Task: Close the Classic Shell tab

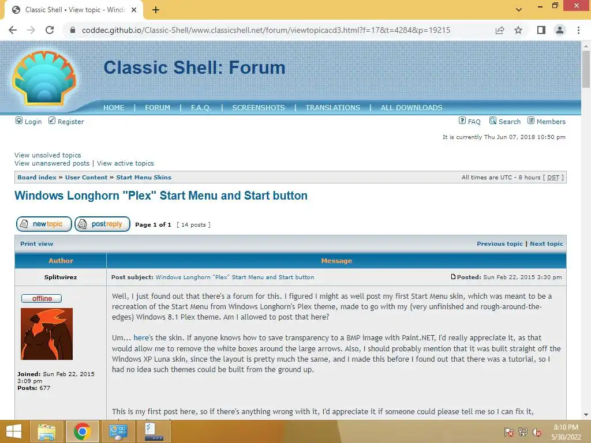Action: 134,10
